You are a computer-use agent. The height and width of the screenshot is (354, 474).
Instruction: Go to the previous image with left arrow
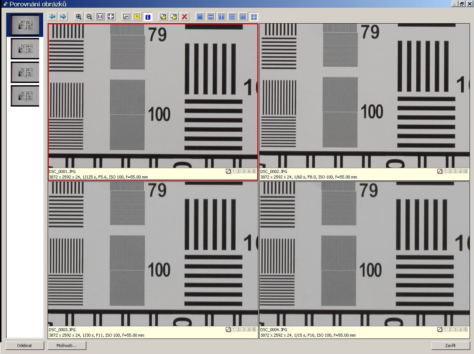[x=52, y=17]
